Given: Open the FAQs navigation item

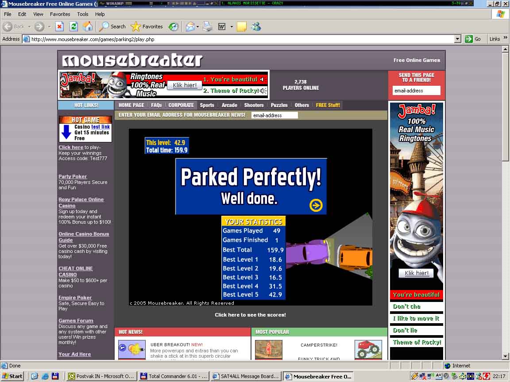Looking at the screenshot, I should point(156,105).
